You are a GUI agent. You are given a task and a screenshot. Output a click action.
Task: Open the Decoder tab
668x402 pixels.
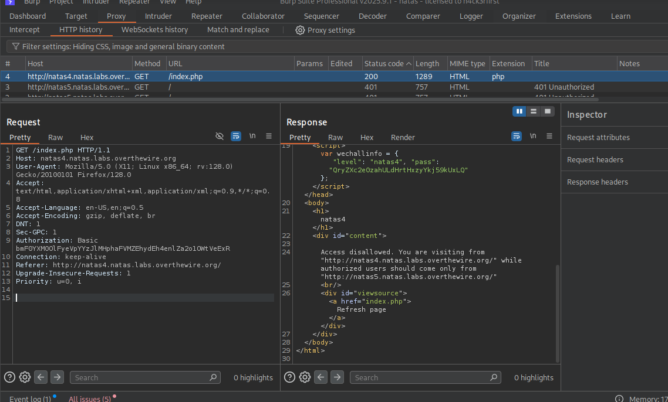tap(372, 16)
